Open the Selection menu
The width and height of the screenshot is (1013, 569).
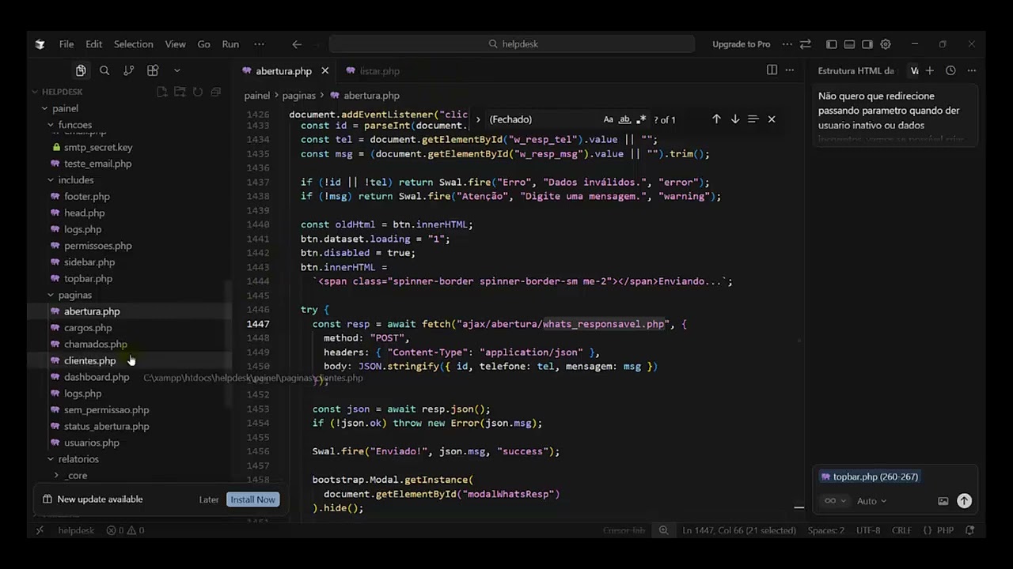coord(134,44)
